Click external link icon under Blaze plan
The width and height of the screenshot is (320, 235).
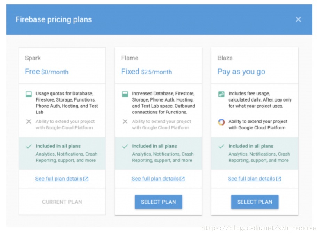pos(279,179)
